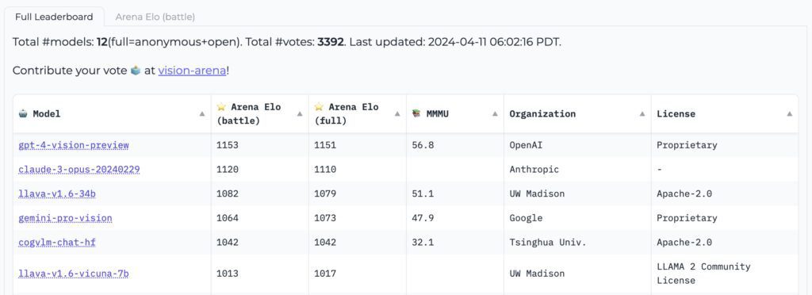
Task: Open the claude-3-opus-20240229 model link
Action: [79, 169]
